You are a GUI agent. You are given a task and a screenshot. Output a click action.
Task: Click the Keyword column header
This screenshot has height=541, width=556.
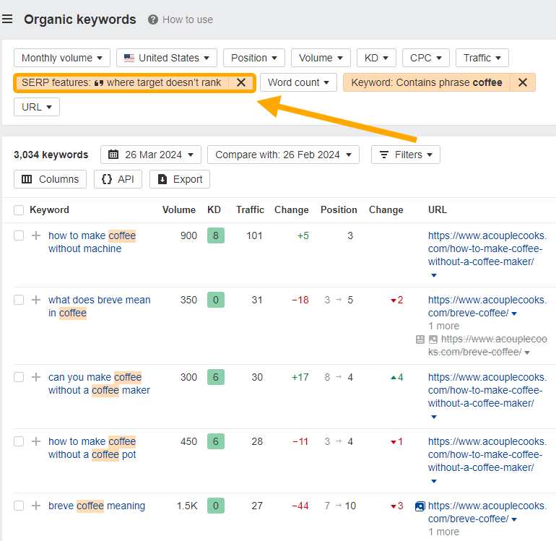49,210
